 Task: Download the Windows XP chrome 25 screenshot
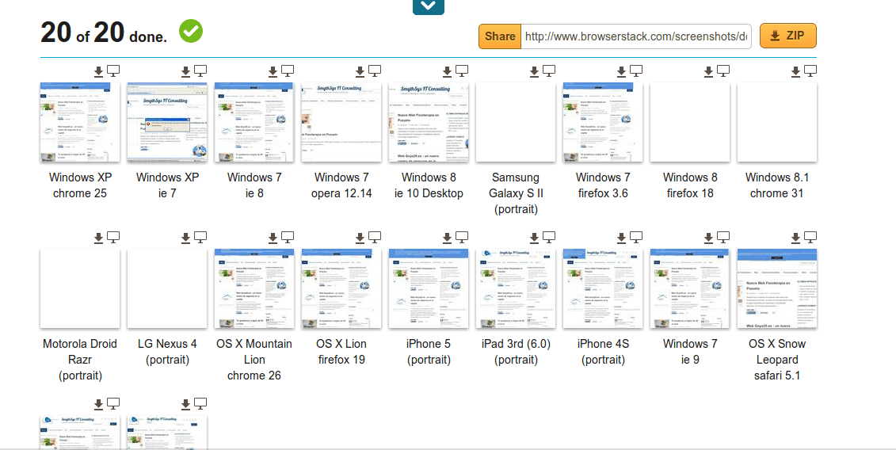click(98, 71)
